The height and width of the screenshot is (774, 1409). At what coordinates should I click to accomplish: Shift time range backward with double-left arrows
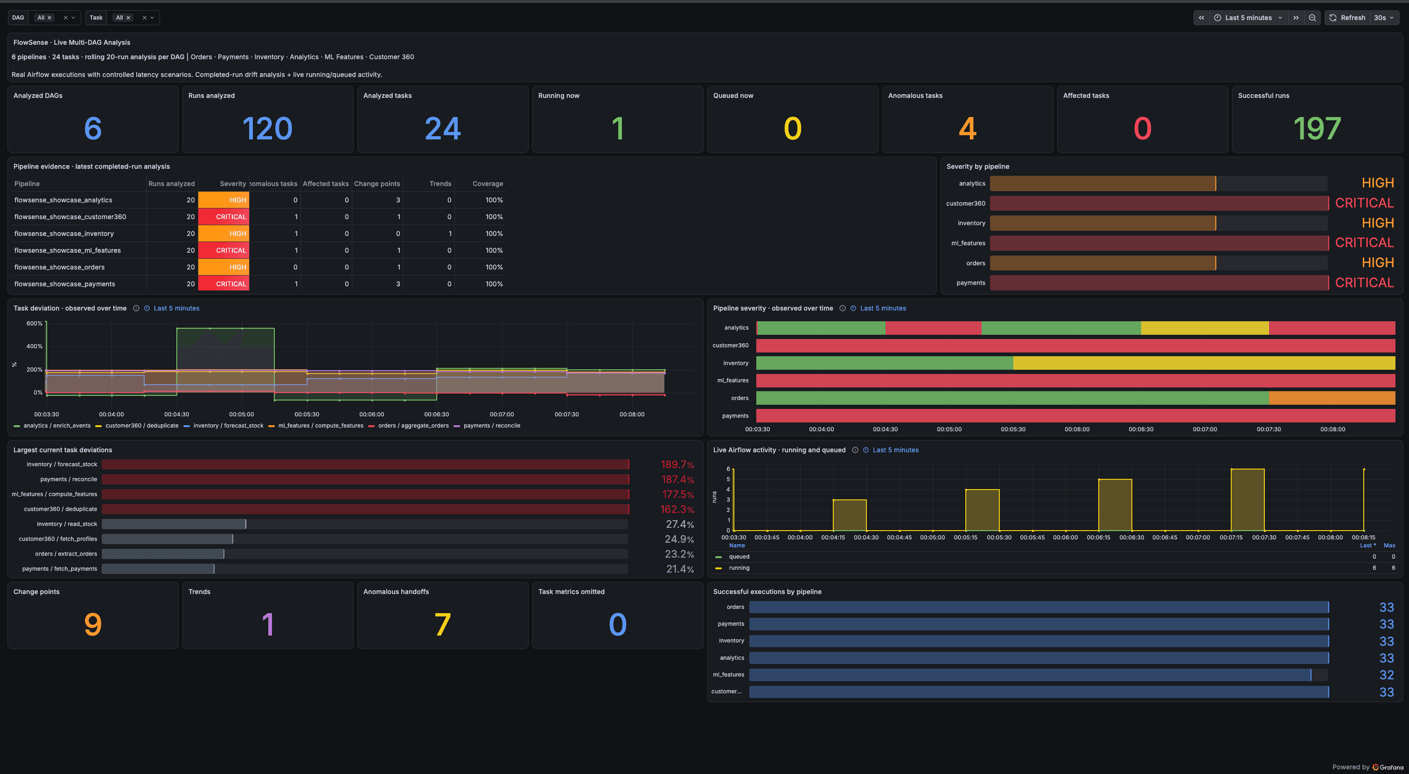(1201, 18)
